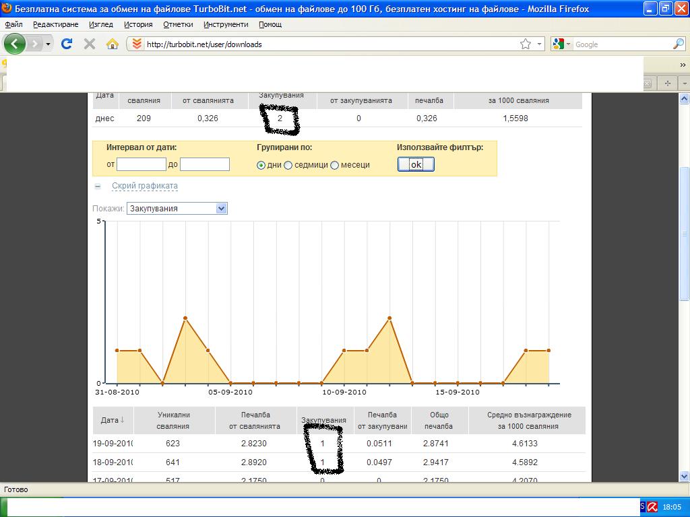
Task: Bookmark this page with the star
Action: [526, 44]
